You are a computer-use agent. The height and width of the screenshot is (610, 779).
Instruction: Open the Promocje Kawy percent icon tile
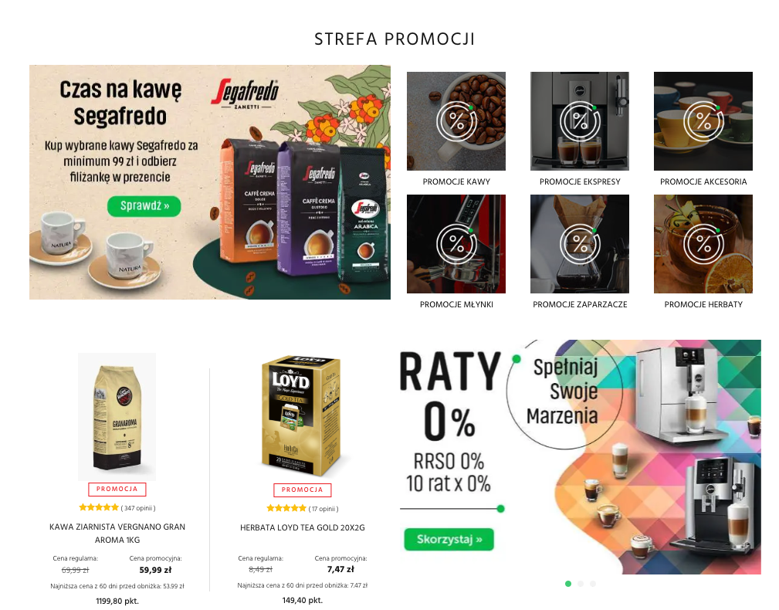[x=456, y=121]
